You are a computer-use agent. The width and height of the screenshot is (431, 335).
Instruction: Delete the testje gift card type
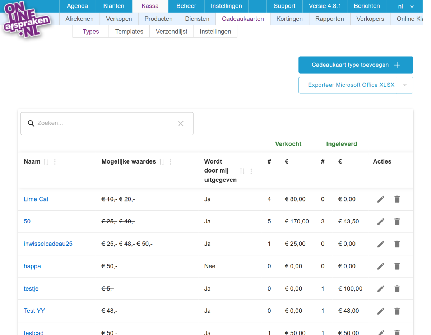pos(397,288)
